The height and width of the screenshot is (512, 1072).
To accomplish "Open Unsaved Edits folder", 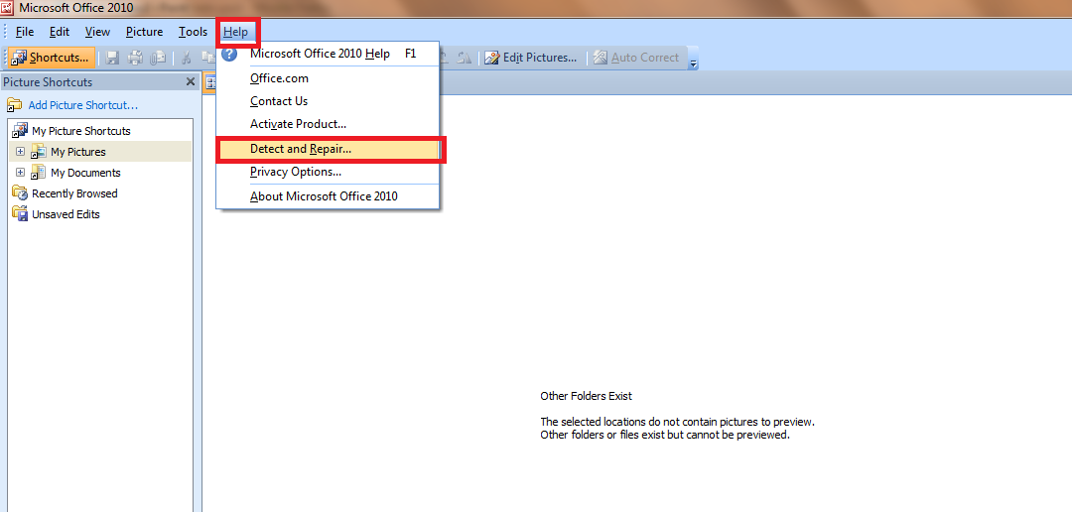I will 66,214.
